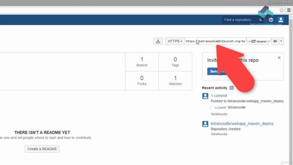The width and height of the screenshot is (293, 165).
Task: Open the HTTPS protocol dropdown
Action: 175,41
